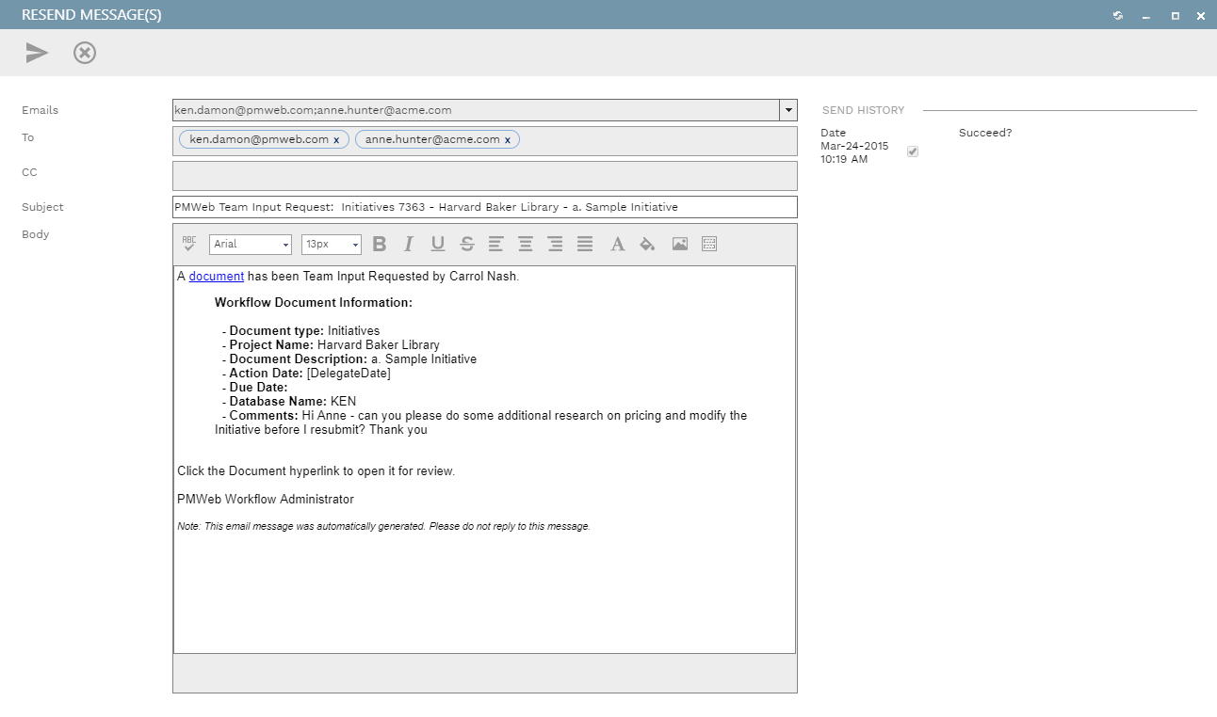Toggle underline formatting button
Screen dimensions: 1217x717
click(438, 245)
